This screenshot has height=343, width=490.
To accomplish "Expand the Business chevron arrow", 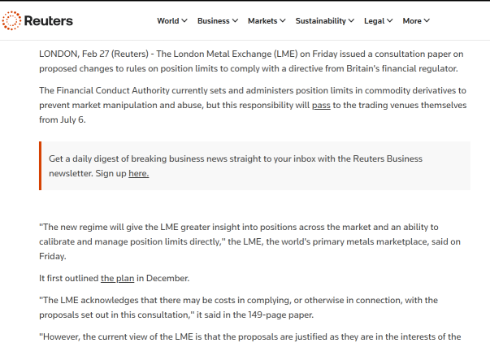I will click(235, 20).
